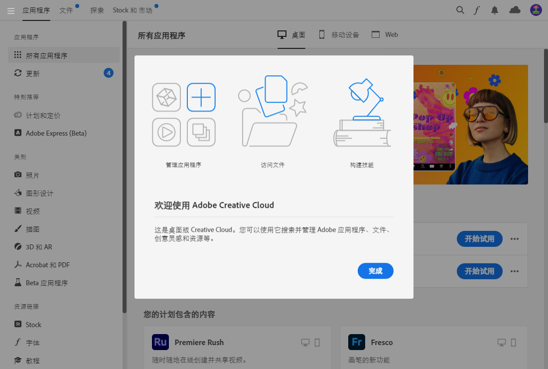Open the fonts f icon in header
Image resolution: width=548 pixels, height=369 pixels.
pos(476,10)
